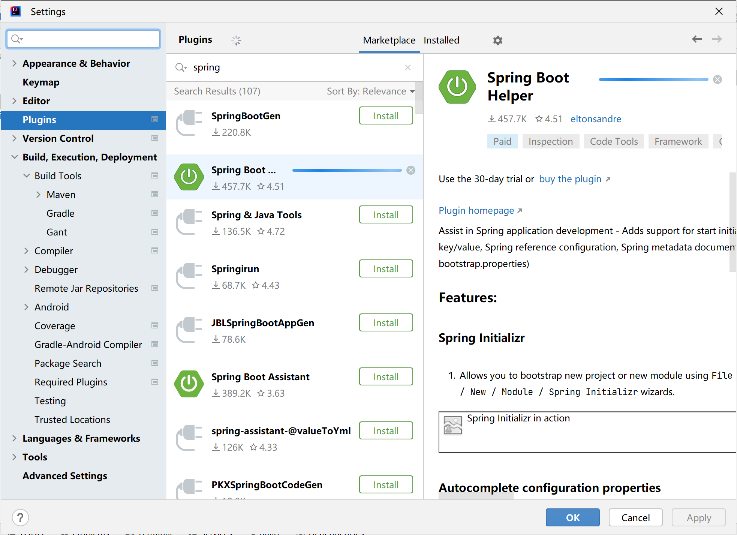Click project-level icon beside Gradle
Image resolution: width=737 pixels, height=535 pixels.
(155, 213)
